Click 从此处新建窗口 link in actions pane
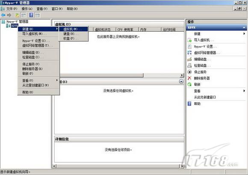Screen dimensions: 248x175 205,97
